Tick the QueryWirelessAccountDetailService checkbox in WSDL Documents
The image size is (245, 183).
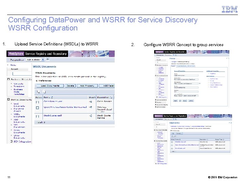(x=37, y=108)
